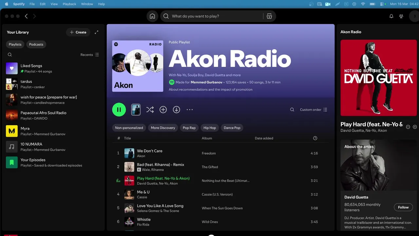Open the Wild Ones album link
Image resolution: width=419 pixels, height=236 pixels.
[x=210, y=222]
